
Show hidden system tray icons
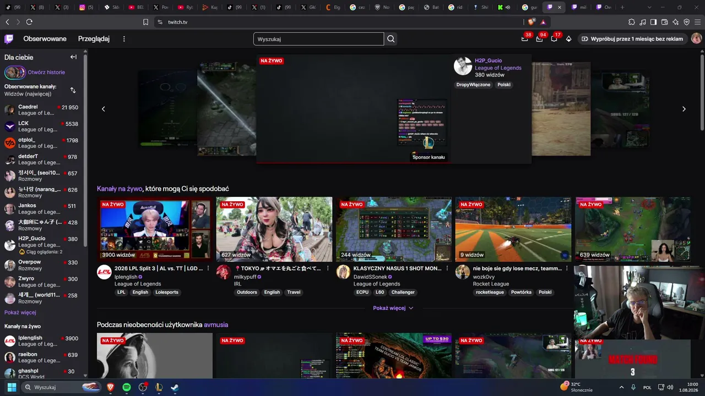621,387
